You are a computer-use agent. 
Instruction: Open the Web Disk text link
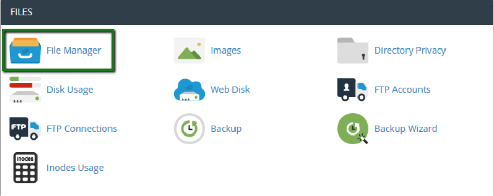click(x=230, y=90)
